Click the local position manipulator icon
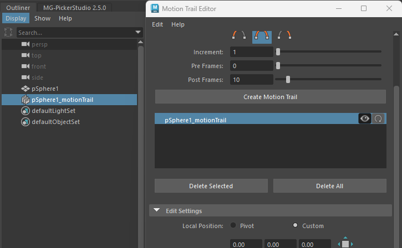Viewport: 402px width, 248px height. point(345,243)
